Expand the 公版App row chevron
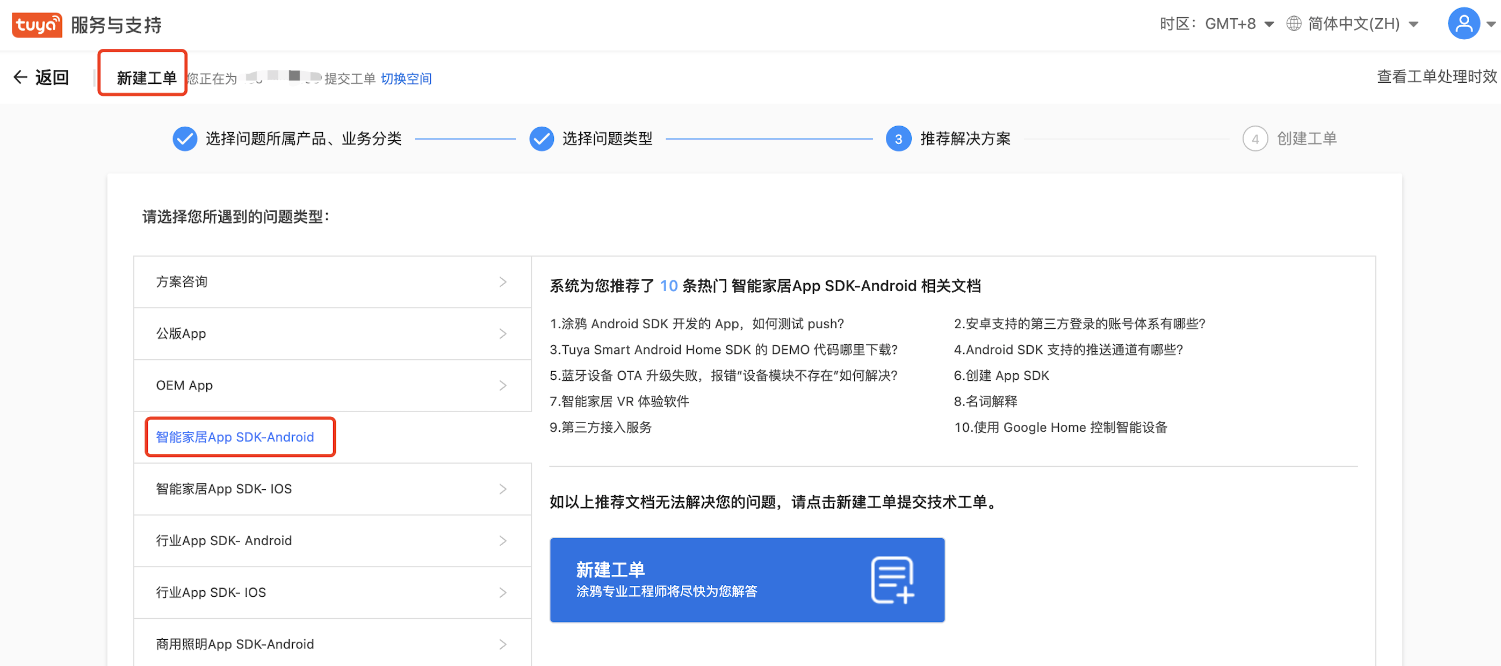The width and height of the screenshot is (1501, 666). pos(503,334)
